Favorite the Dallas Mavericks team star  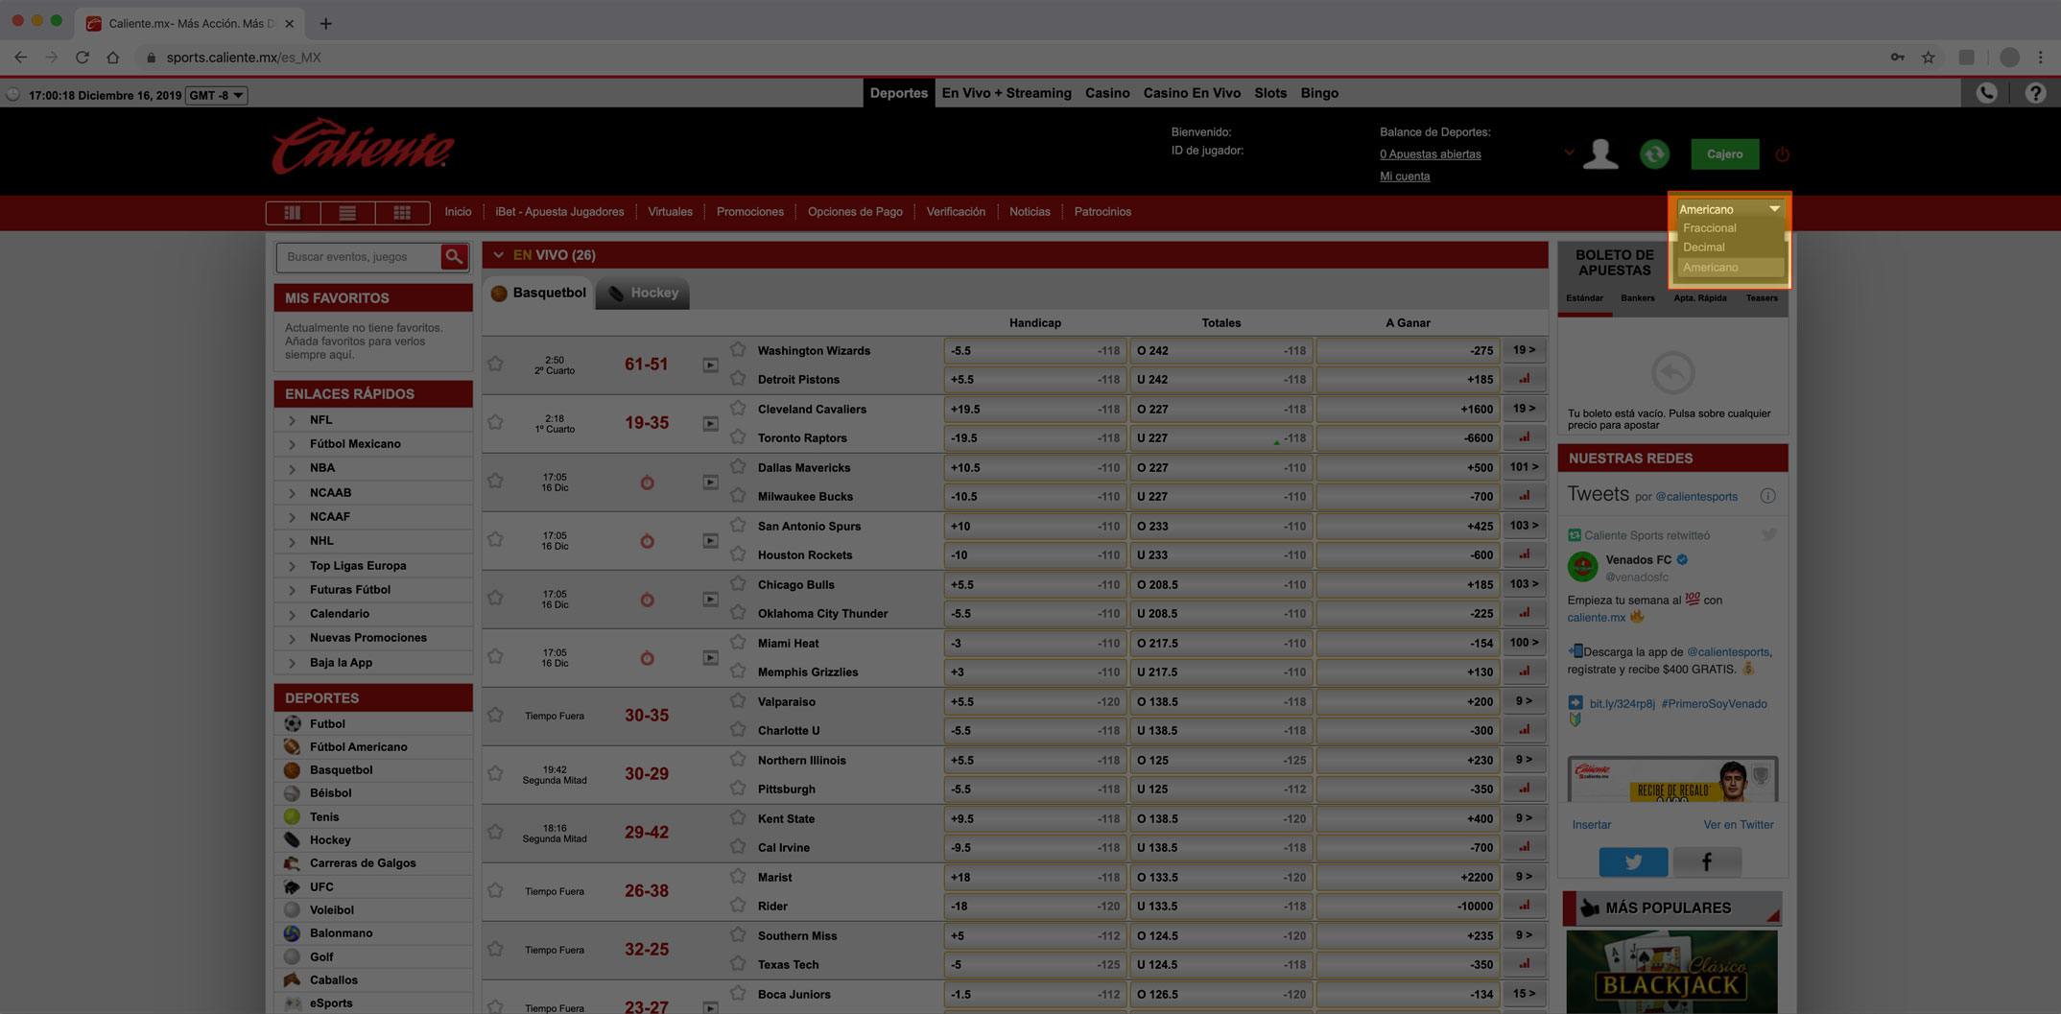pos(738,466)
